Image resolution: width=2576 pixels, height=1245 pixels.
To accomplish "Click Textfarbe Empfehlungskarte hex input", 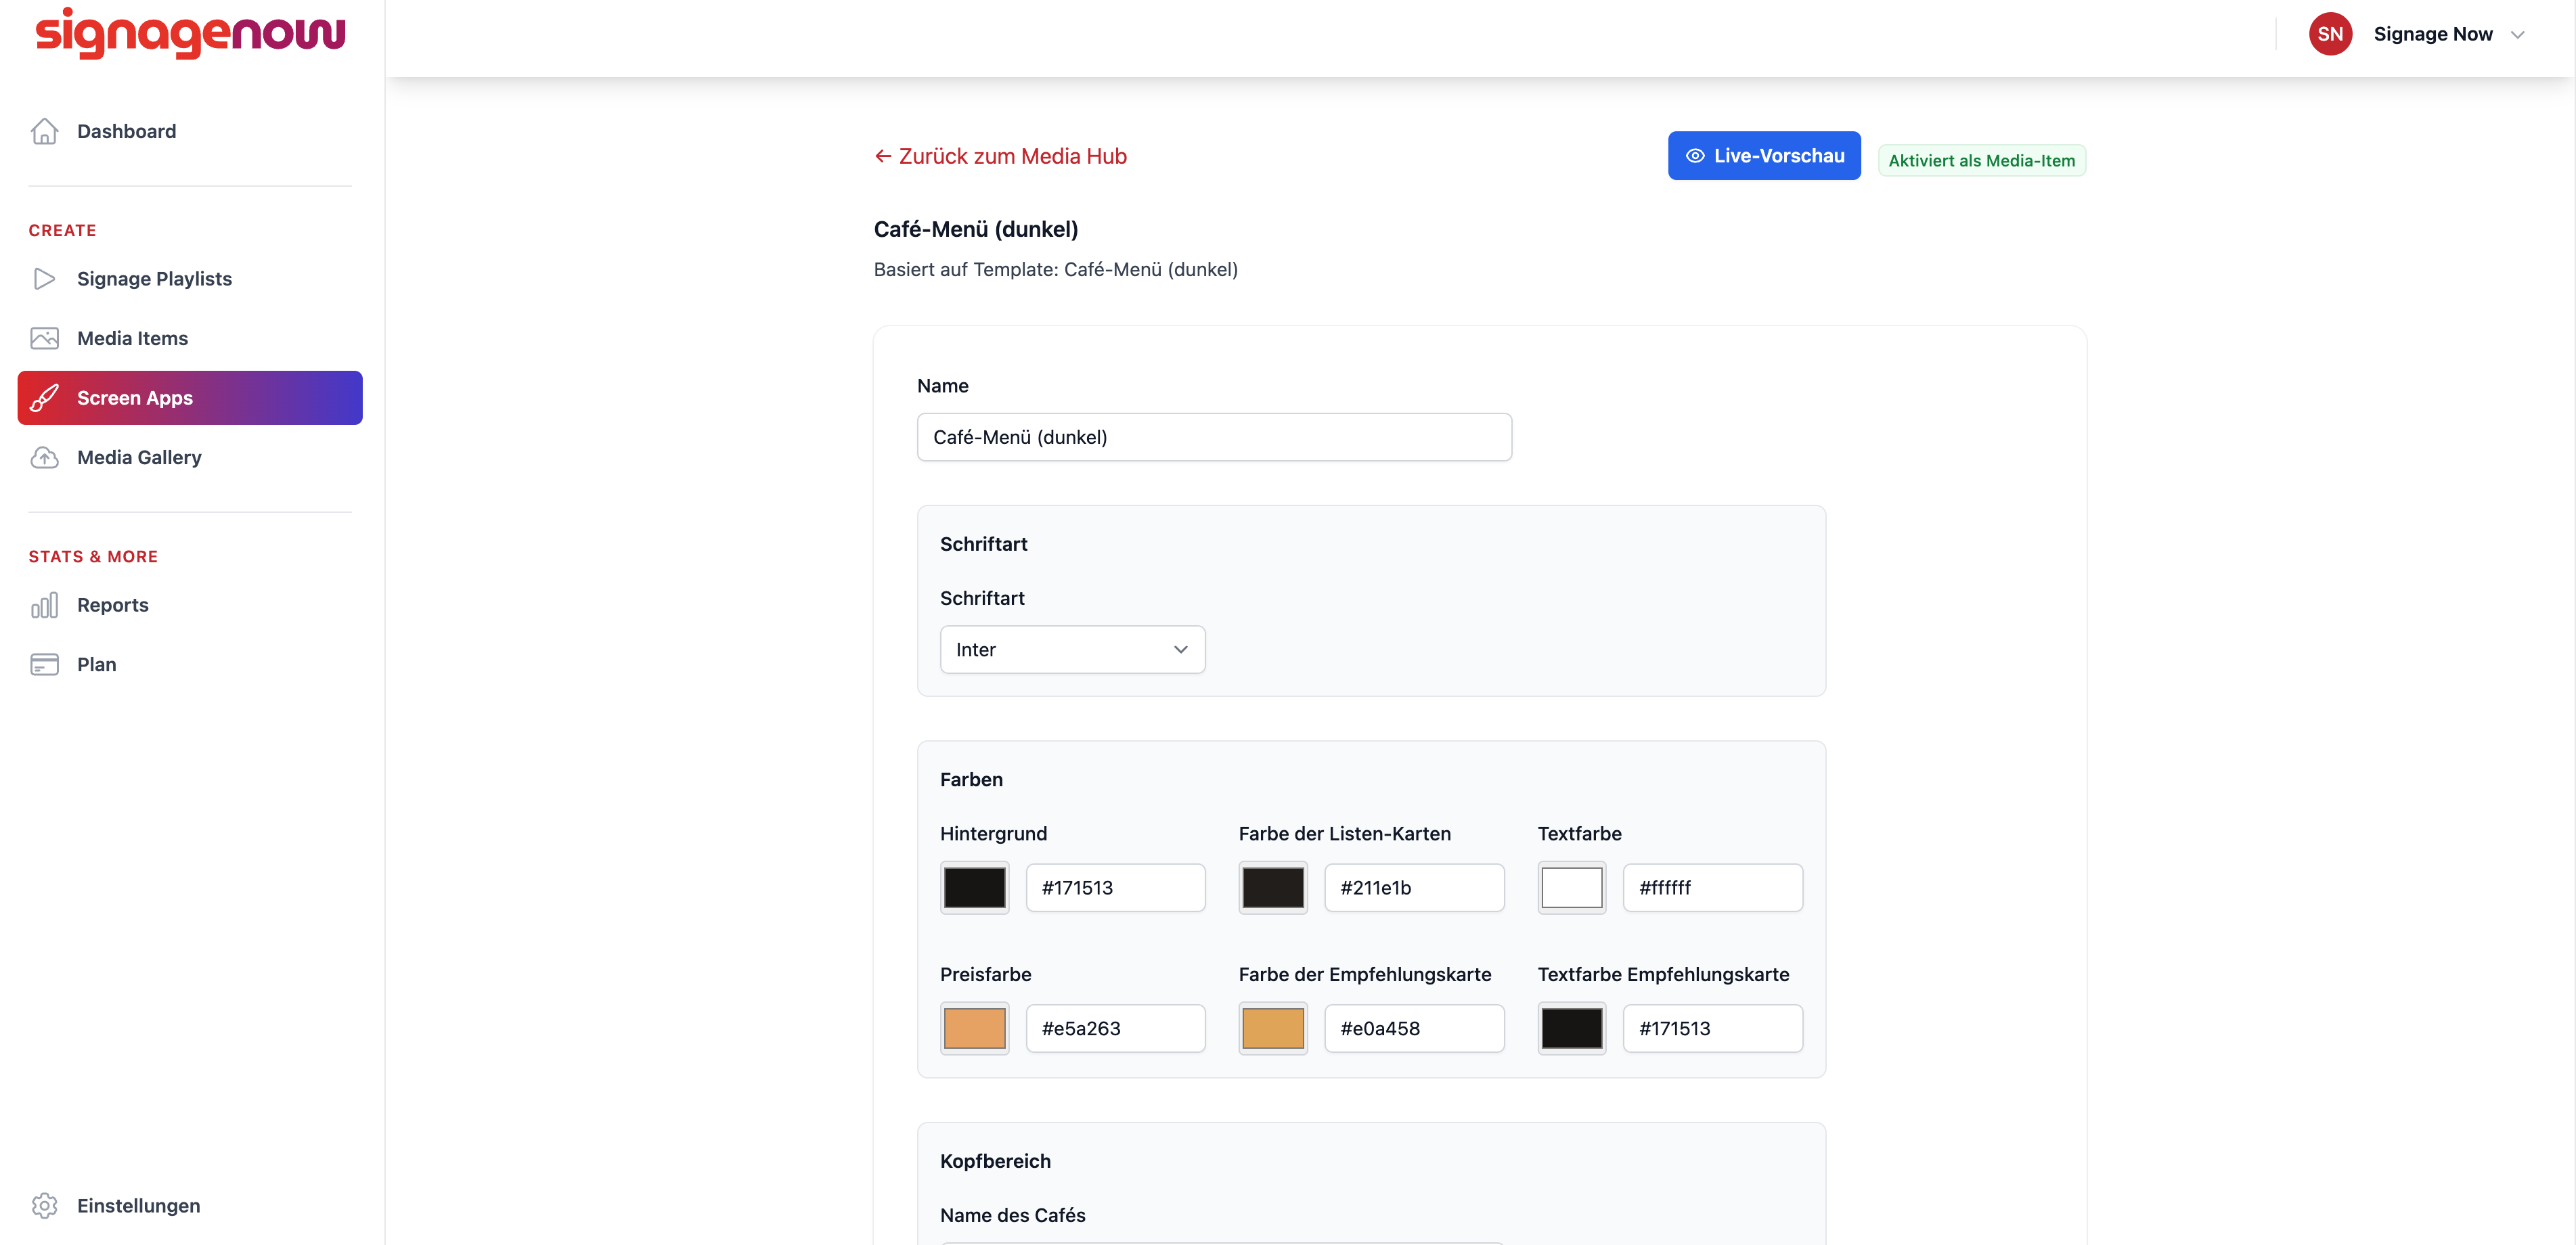I will [x=1712, y=1028].
